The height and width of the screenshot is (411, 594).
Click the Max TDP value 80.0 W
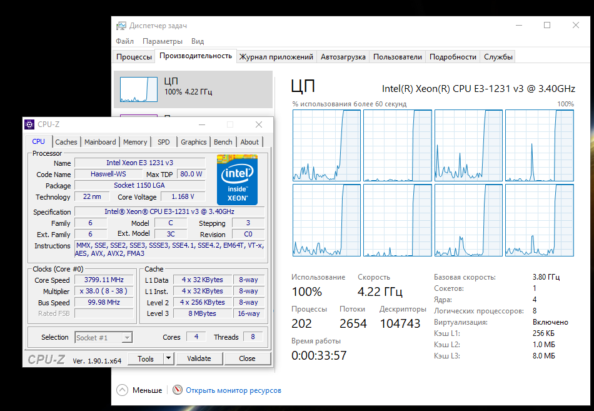(191, 174)
